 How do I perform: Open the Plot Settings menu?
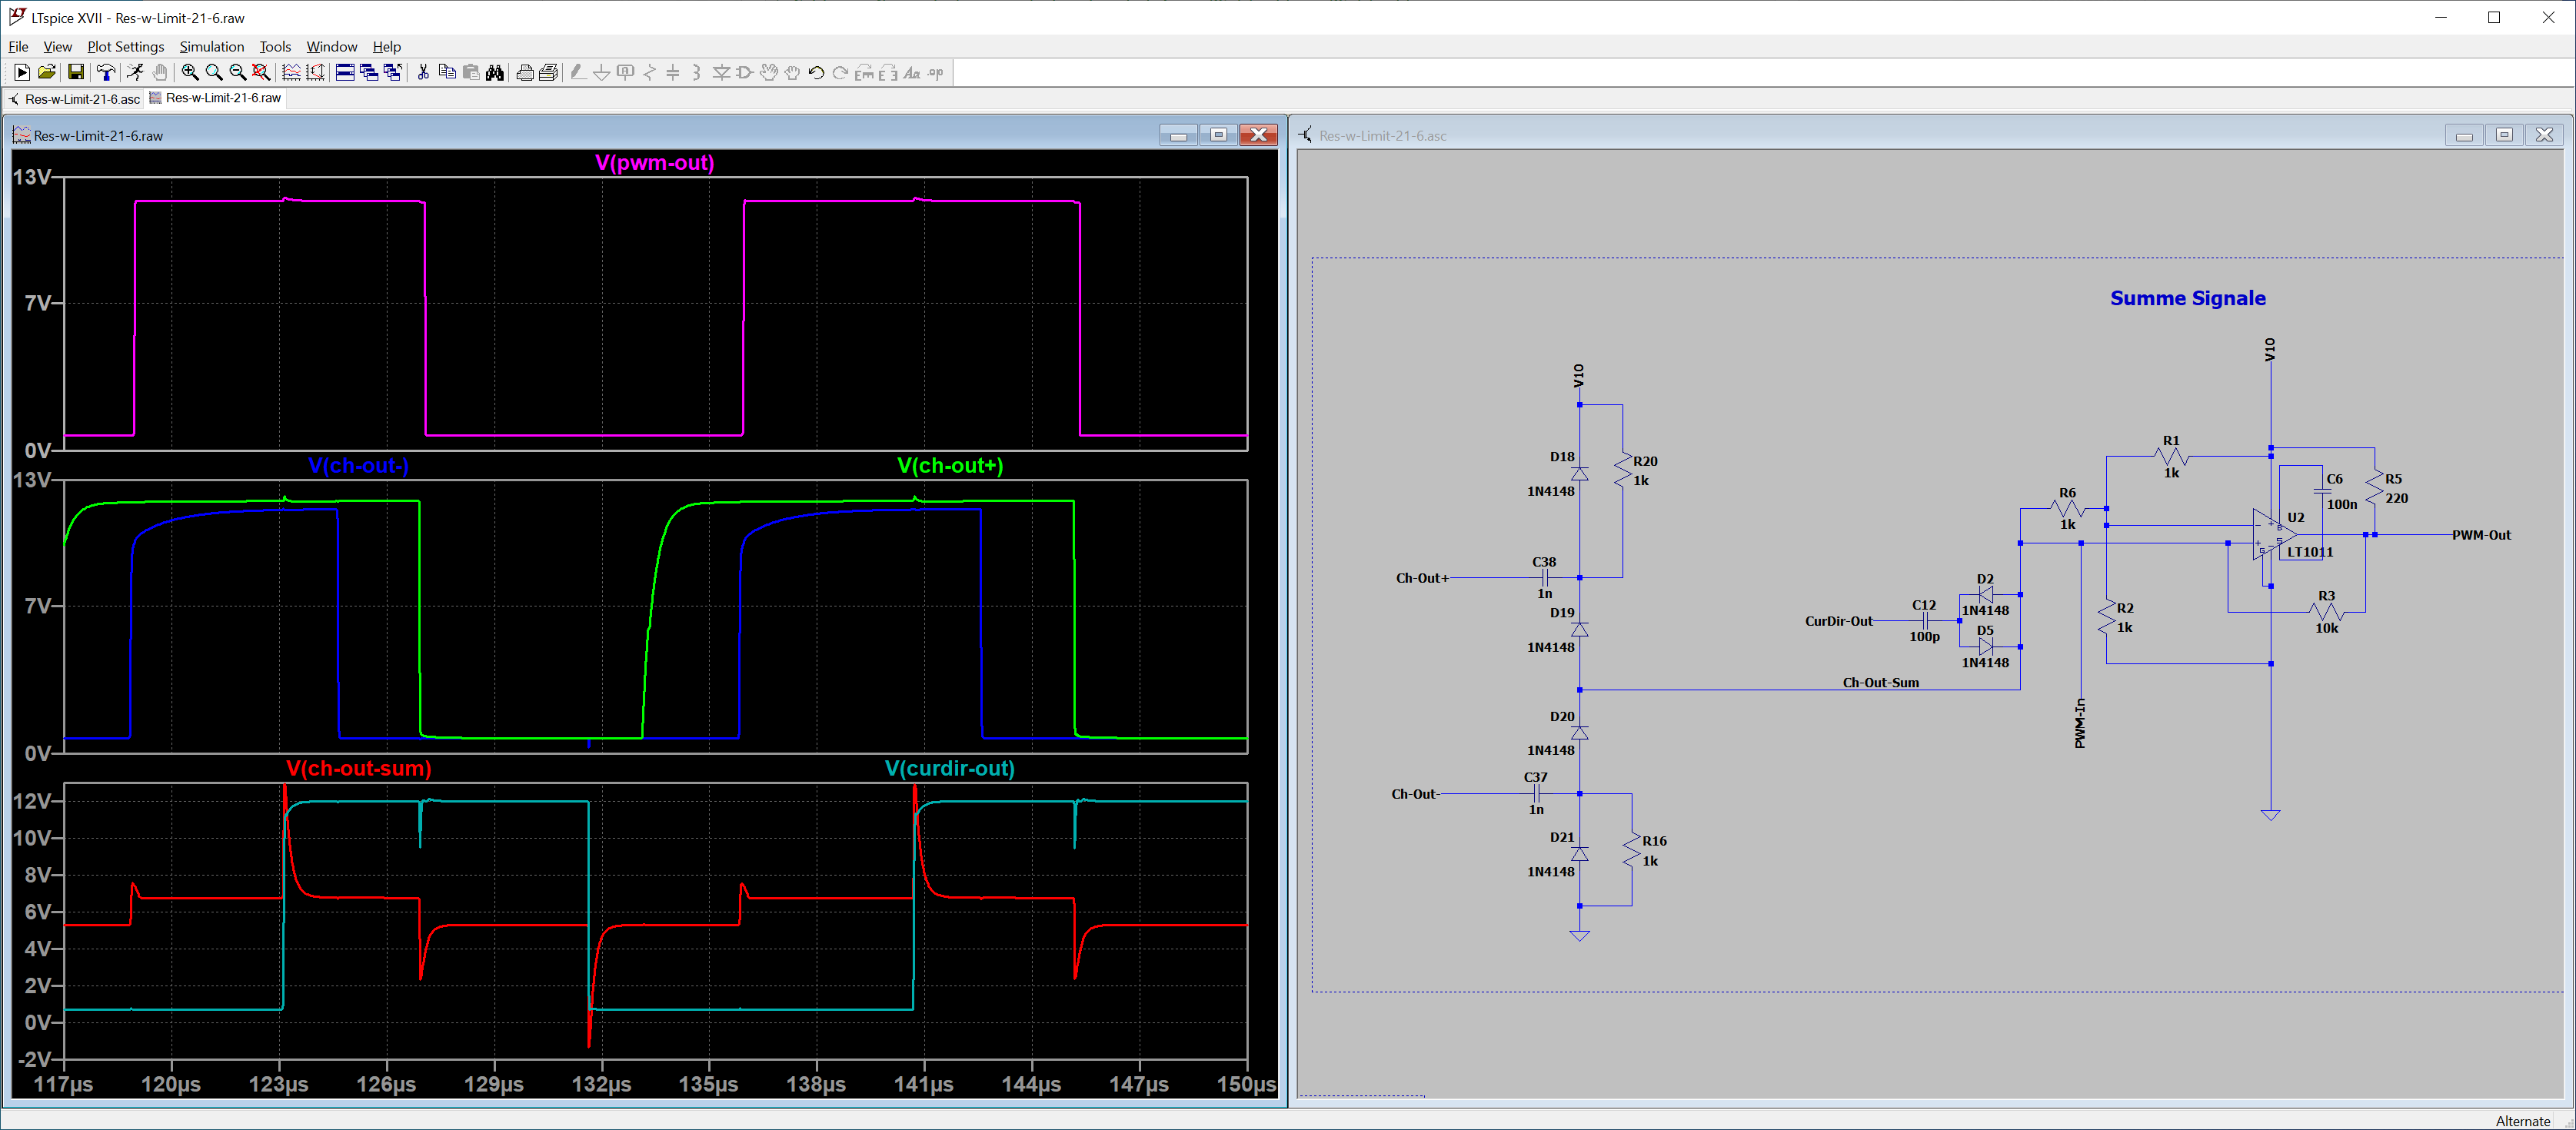[125, 46]
